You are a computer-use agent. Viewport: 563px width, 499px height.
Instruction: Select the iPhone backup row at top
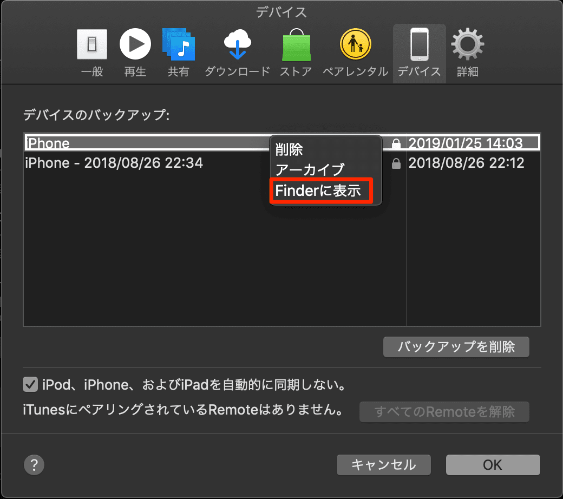pos(282,143)
